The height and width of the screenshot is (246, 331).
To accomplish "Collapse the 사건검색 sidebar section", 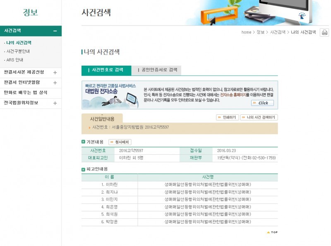I will (55, 31).
